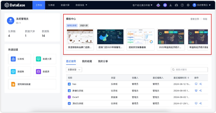The height and width of the screenshot is (113, 216).
Task: Click the purple datasource icon beside Excel1
Action: point(69,97)
